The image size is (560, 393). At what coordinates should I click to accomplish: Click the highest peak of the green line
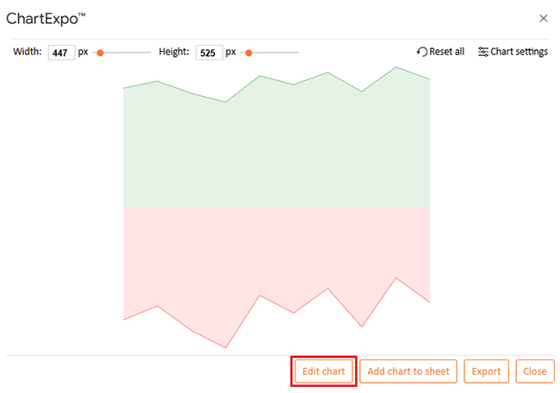(x=395, y=67)
